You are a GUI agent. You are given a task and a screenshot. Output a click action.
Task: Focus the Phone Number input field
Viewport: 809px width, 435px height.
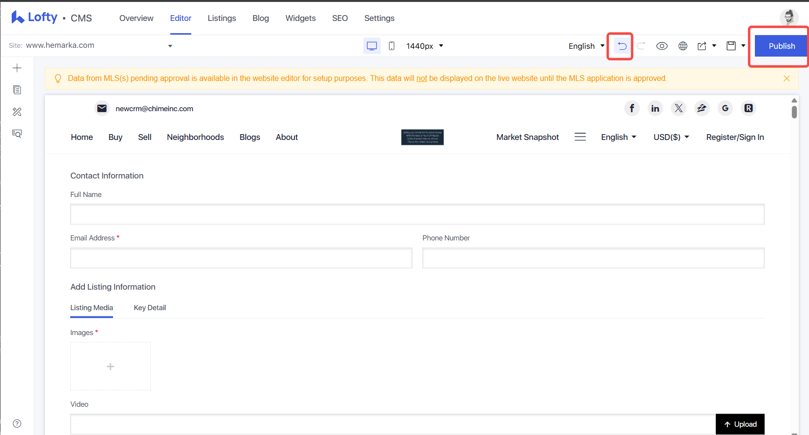(x=593, y=258)
